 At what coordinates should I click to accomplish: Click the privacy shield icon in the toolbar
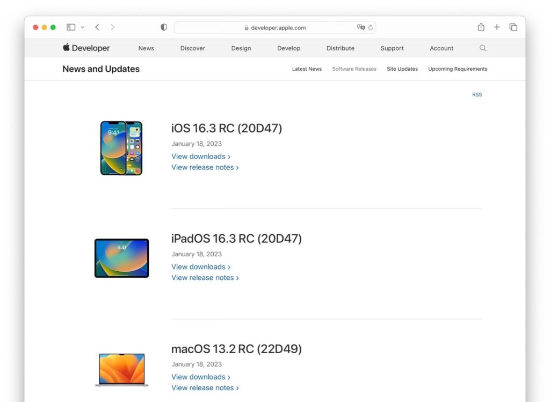pyautogui.click(x=164, y=27)
